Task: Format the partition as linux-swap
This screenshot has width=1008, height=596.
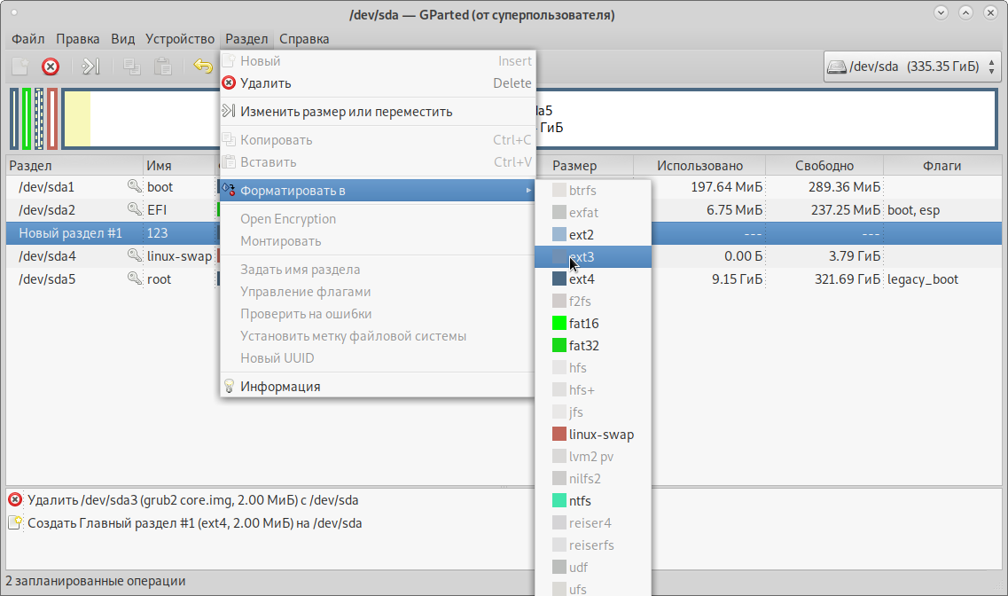Action: 593,434
